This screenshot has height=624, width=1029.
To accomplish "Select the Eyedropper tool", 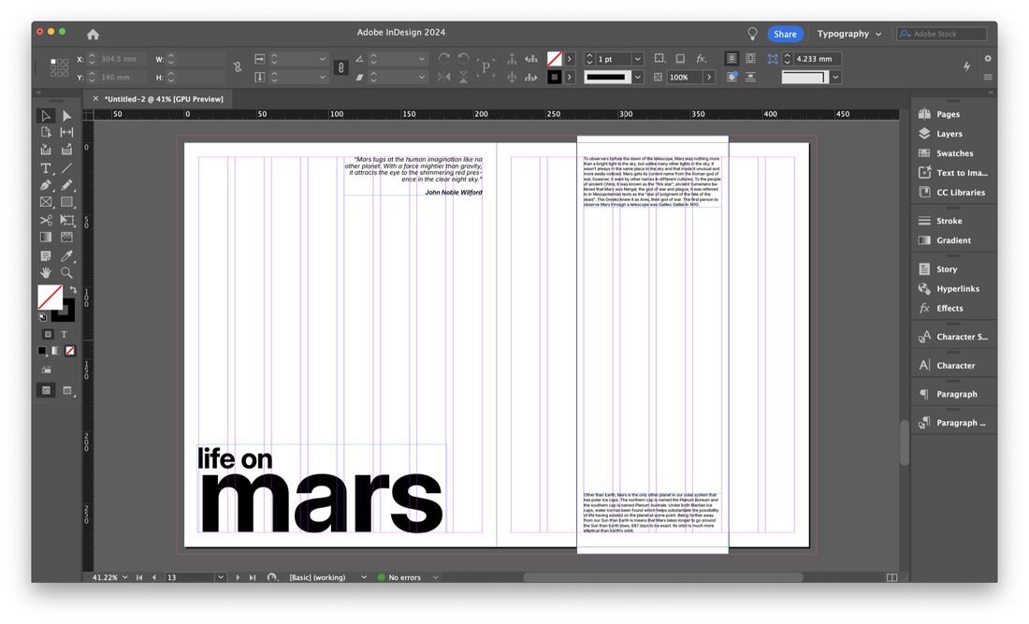I will click(x=66, y=256).
